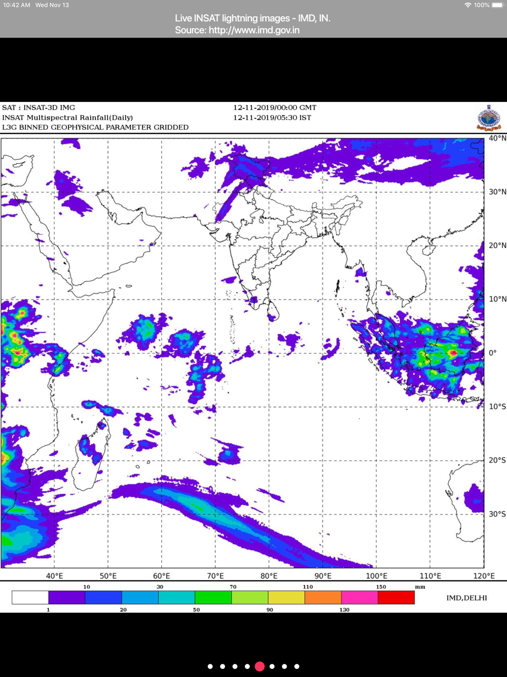
Task: Tap the battery icon in the status bar
Action: click(x=498, y=5)
